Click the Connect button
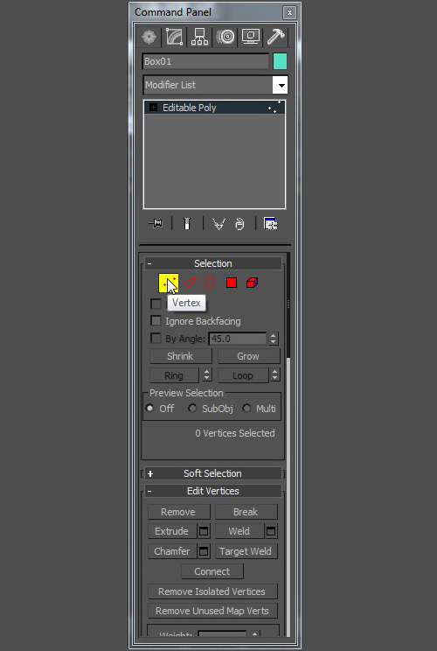Image resolution: width=437 pixels, height=651 pixels. click(x=212, y=571)
